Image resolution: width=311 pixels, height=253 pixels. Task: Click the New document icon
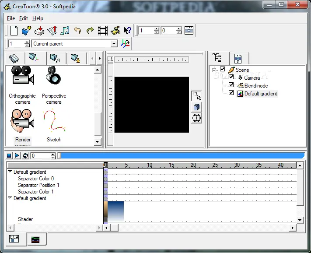(x=14, y=31)
